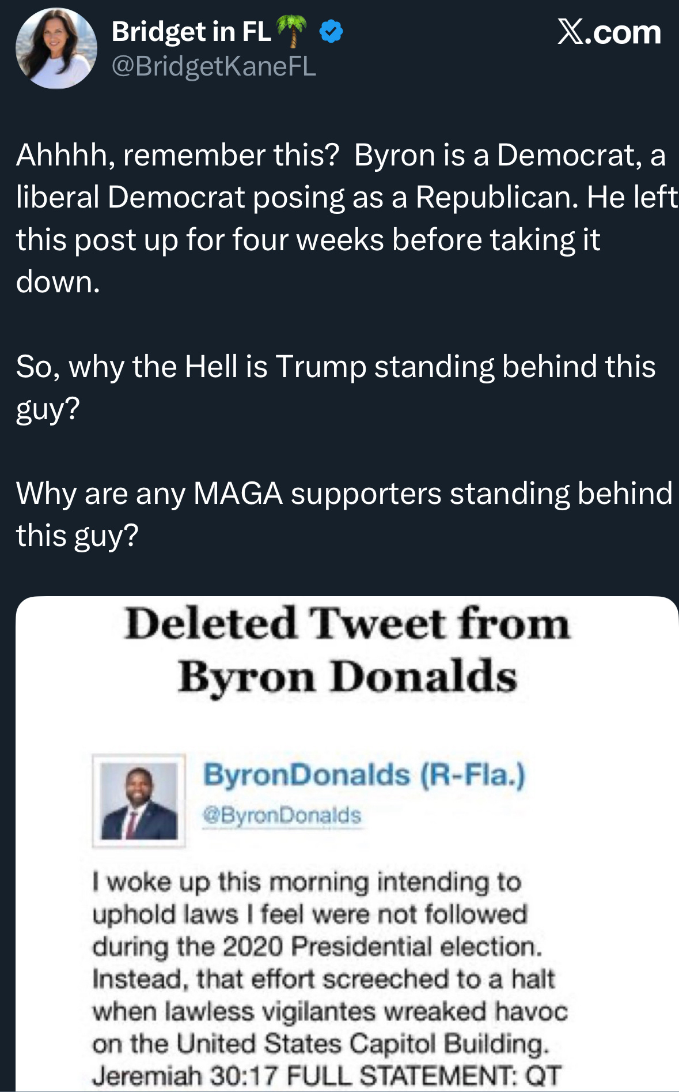Open the @BridgetKaneFL handle
679x1092 pixels.
(214, 66)
